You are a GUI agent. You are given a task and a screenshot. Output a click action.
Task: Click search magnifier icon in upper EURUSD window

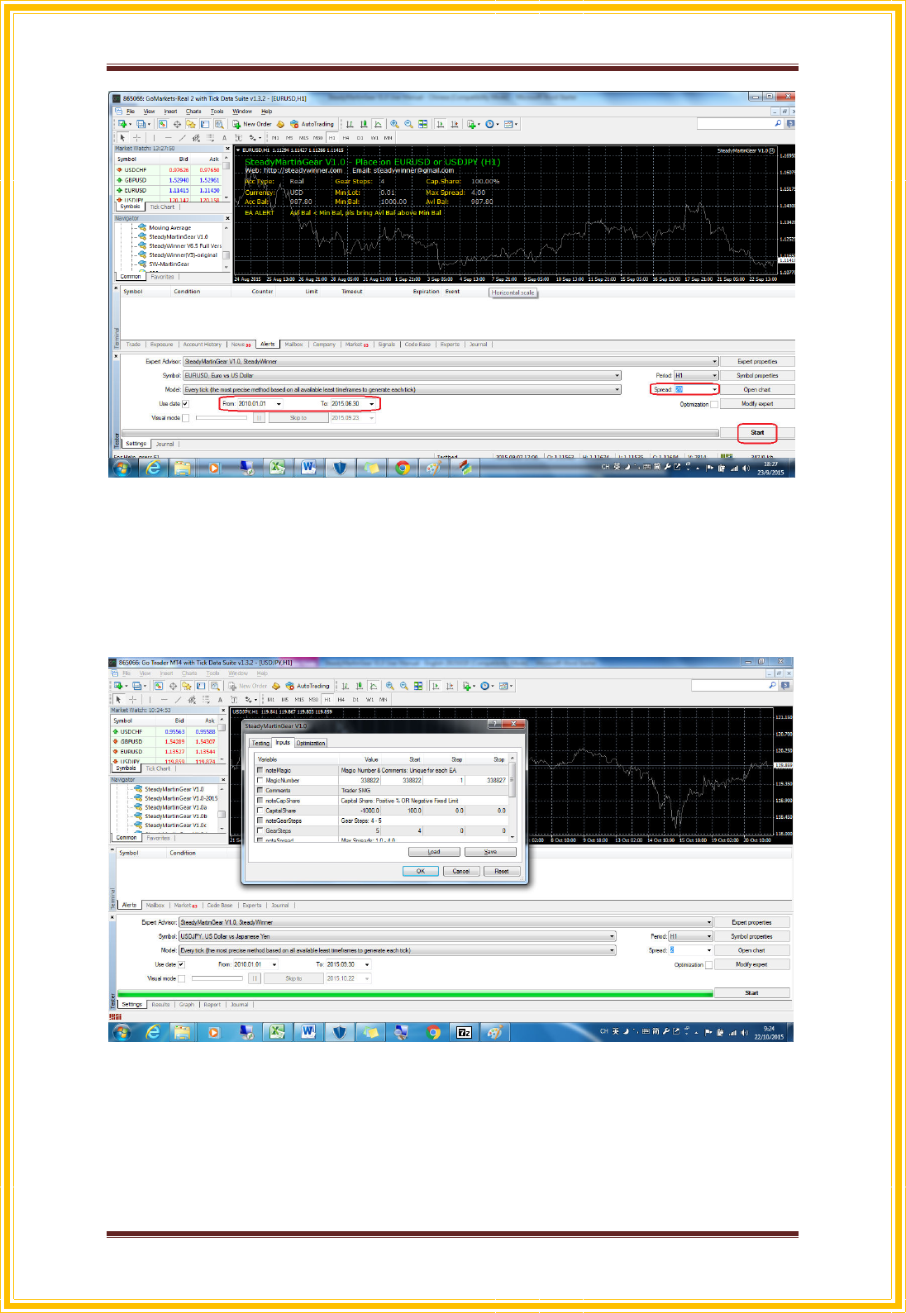[x=778, y=124]
